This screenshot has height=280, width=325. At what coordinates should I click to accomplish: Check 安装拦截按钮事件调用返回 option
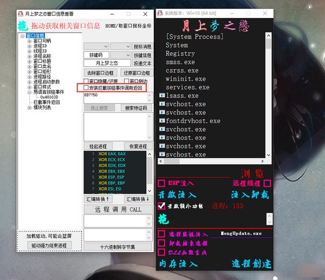pos(87,87)
